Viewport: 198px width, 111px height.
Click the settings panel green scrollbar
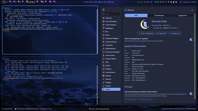195,57
